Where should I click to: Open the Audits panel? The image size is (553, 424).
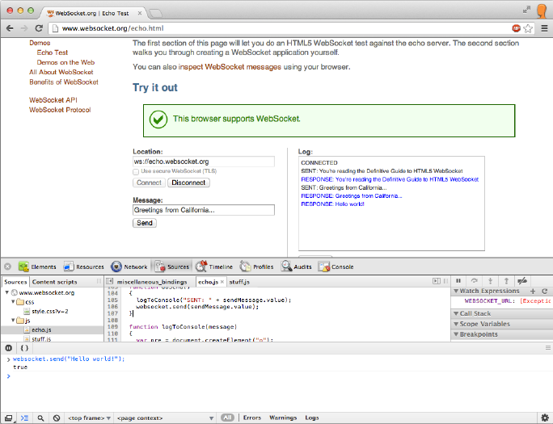tap(296, 267)
